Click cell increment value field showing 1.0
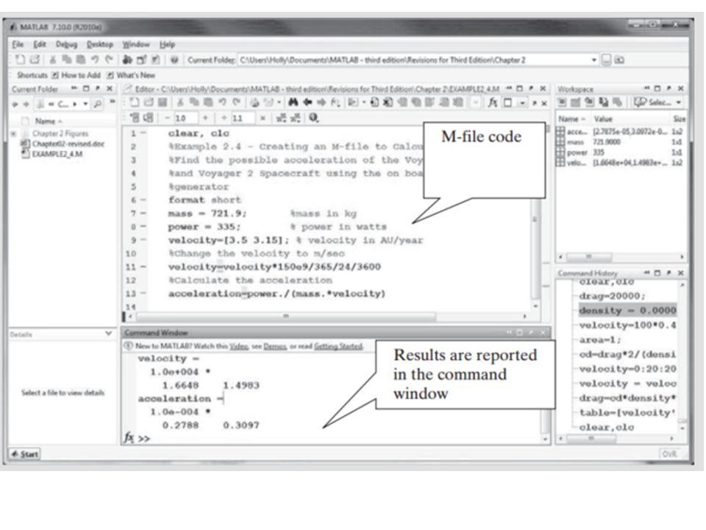706x530 pixels. (185, 118)
